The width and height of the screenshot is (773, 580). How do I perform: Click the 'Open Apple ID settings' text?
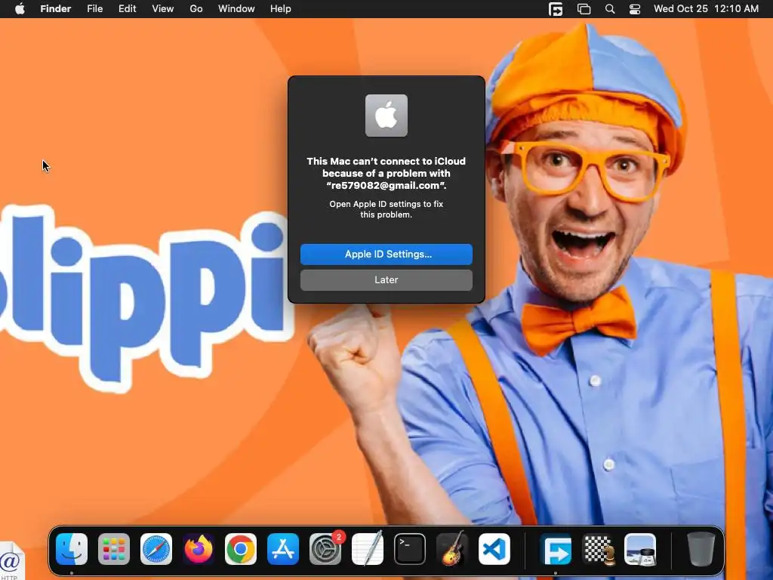click(x=386, y=209)
